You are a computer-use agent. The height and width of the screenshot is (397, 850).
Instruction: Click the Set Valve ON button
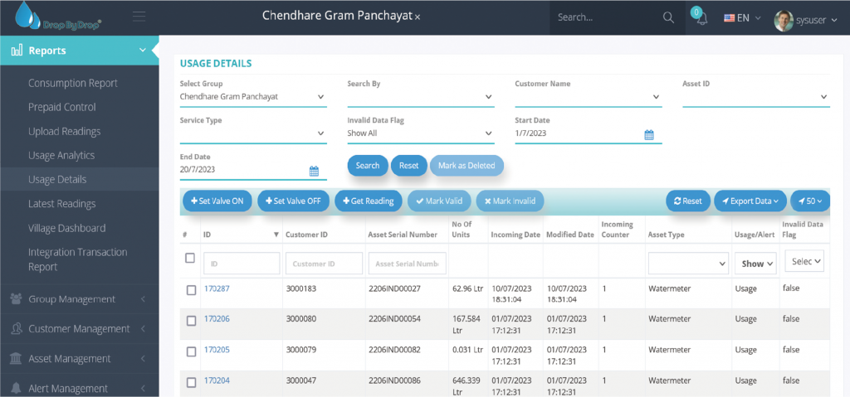(x=217, y=201)
